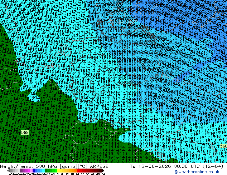Select the Tu 16-06-2026 date label
Image resolution: width=227 pixels, height=175 pixels.
[150, 166]
